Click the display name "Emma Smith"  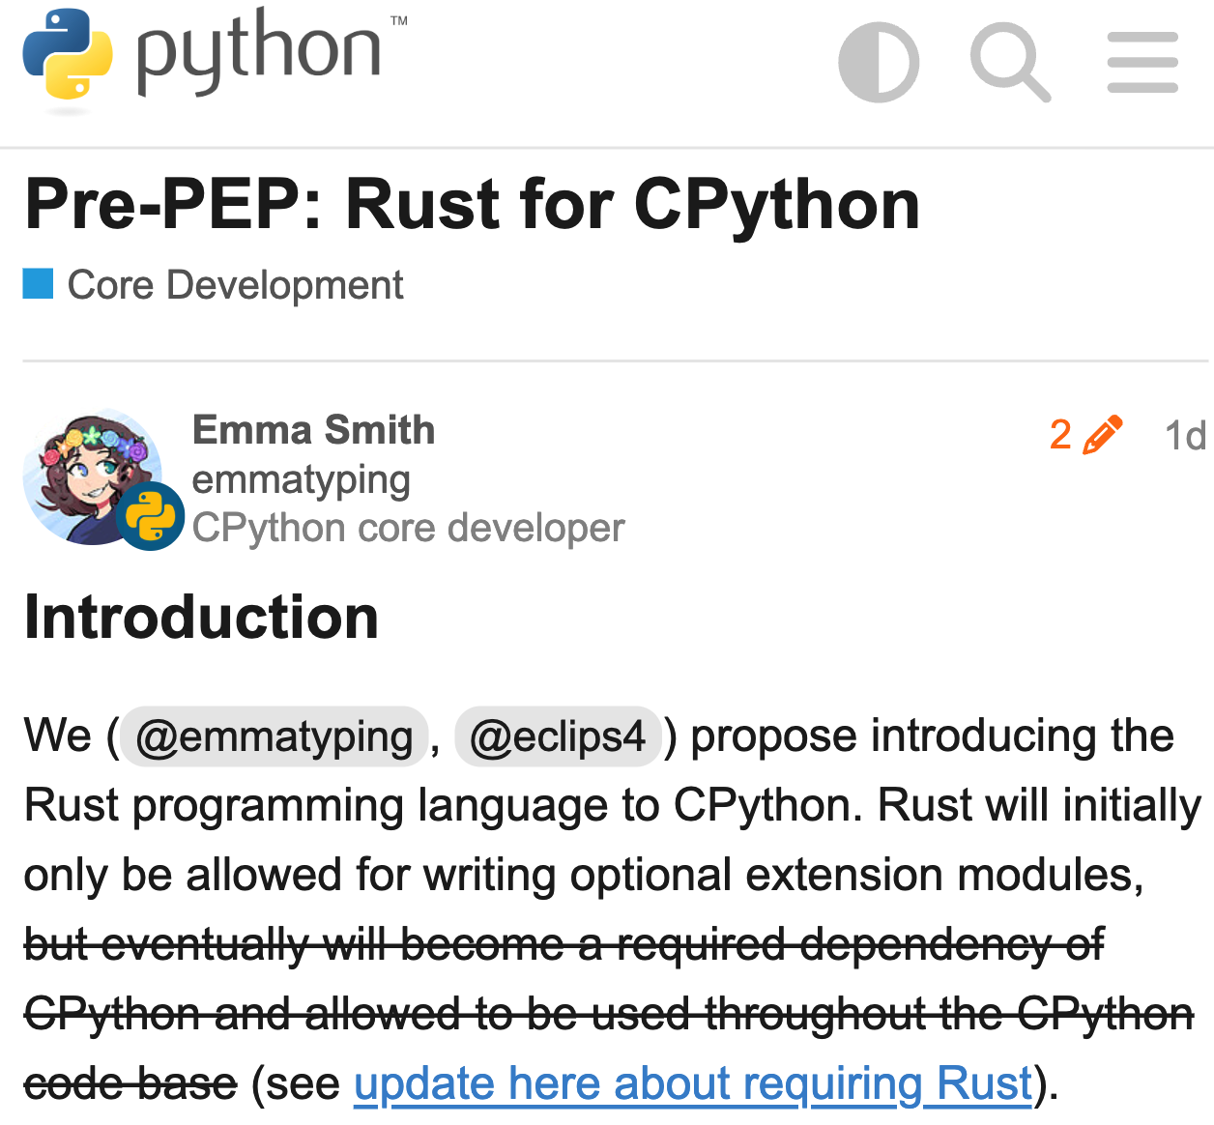tap(313, 430)
